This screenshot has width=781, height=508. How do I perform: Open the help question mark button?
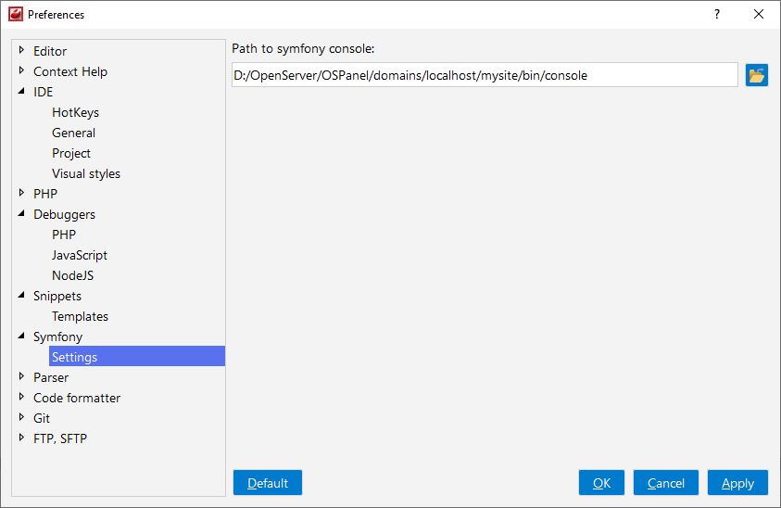coord(717,14)
